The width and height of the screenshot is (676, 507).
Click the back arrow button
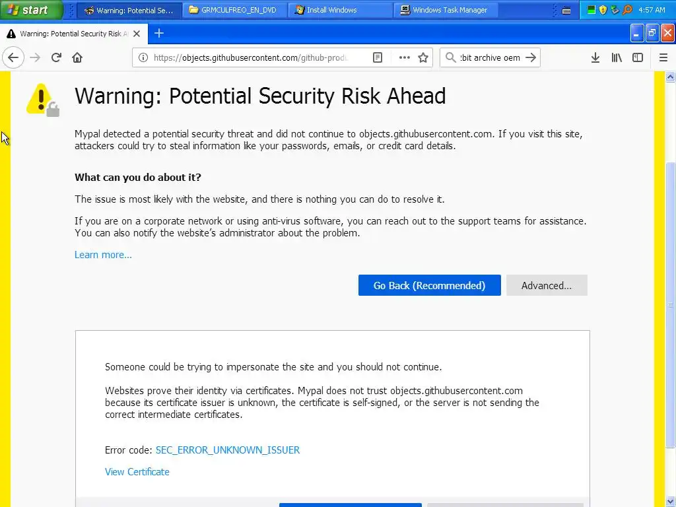13,57
